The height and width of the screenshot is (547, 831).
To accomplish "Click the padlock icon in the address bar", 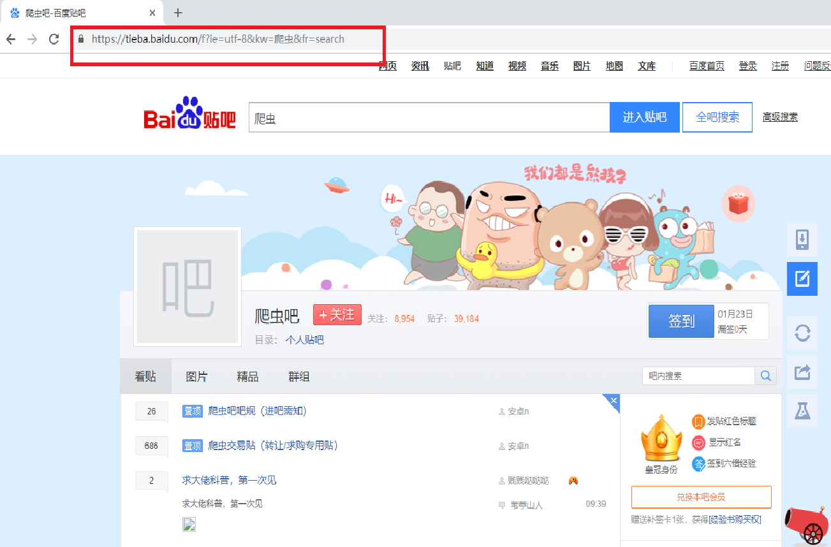I will [80, 39].
